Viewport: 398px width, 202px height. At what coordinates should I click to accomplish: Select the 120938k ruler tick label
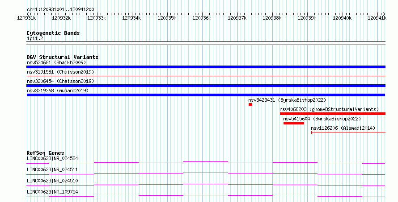tap(272, 18)
